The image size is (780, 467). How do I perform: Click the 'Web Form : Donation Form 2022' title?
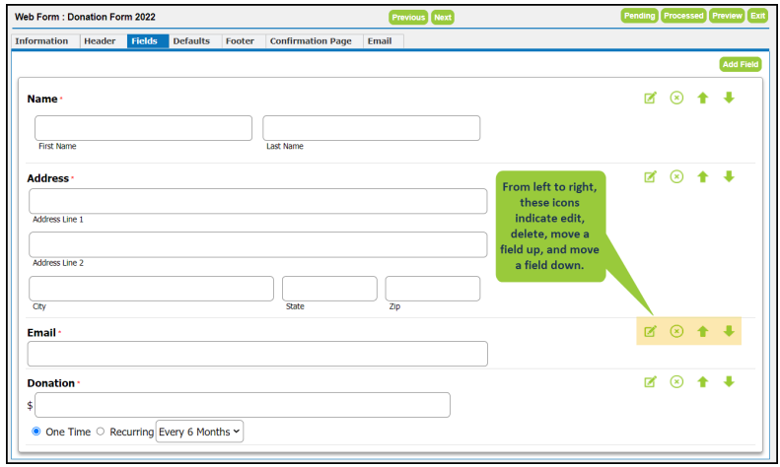point(85,17)
